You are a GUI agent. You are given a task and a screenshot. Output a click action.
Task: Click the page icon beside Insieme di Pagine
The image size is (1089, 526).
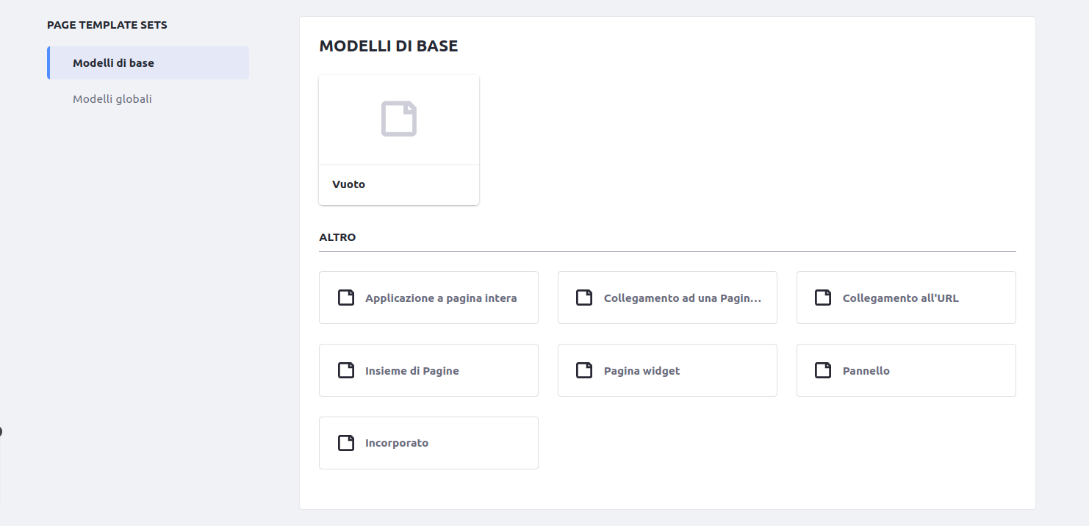[x=345, y=370]
